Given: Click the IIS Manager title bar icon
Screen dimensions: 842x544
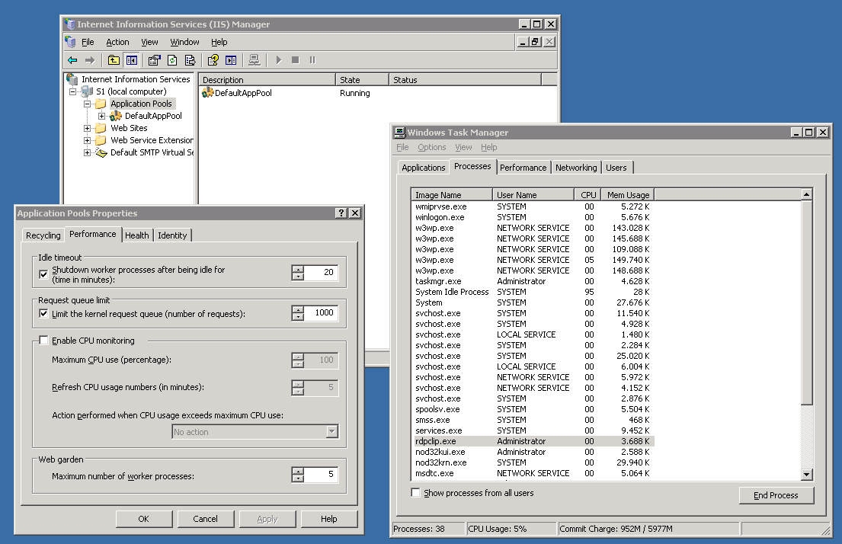Looking at the screenshot, I should pos(70,24).
